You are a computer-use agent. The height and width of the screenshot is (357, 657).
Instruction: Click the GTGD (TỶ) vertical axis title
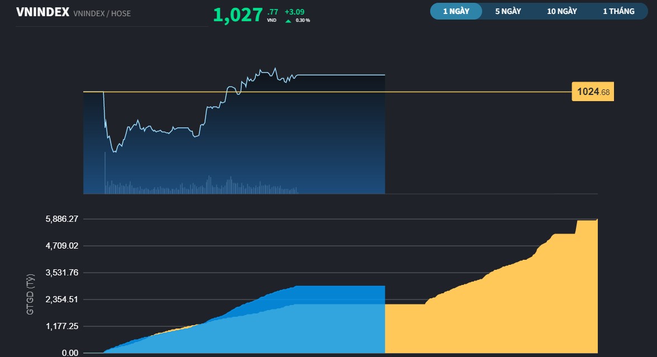point(31,294)
